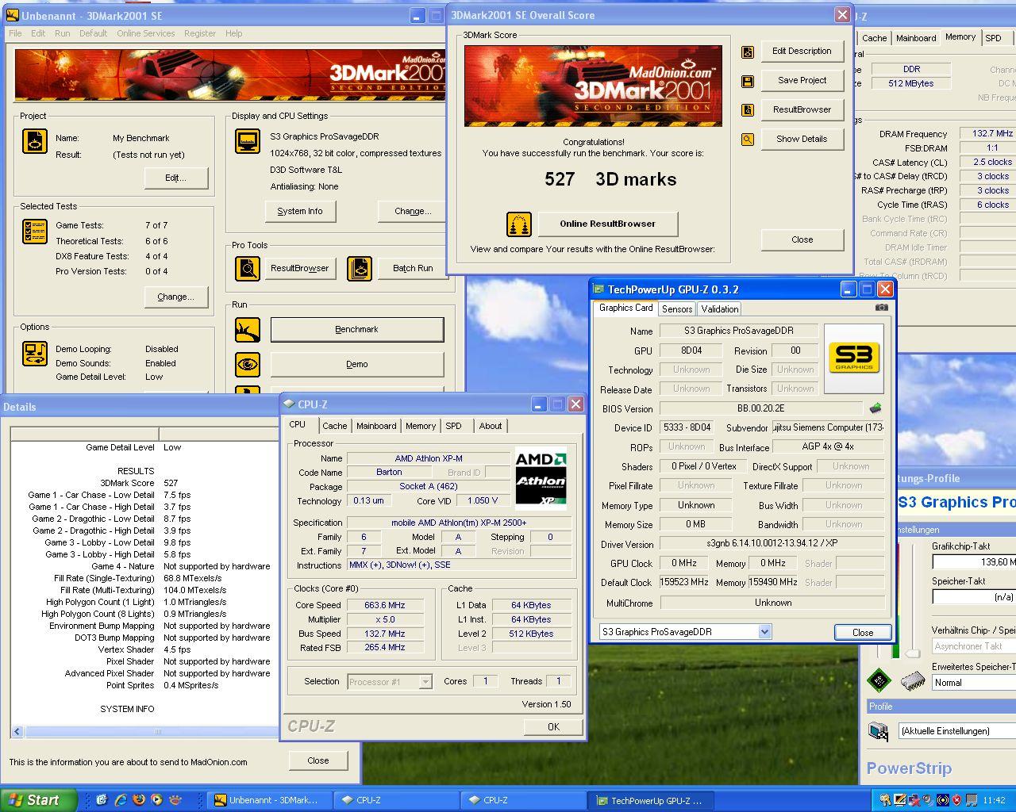Click the icon beside Edit Description button
The image size is (1016, 812).
748,52
